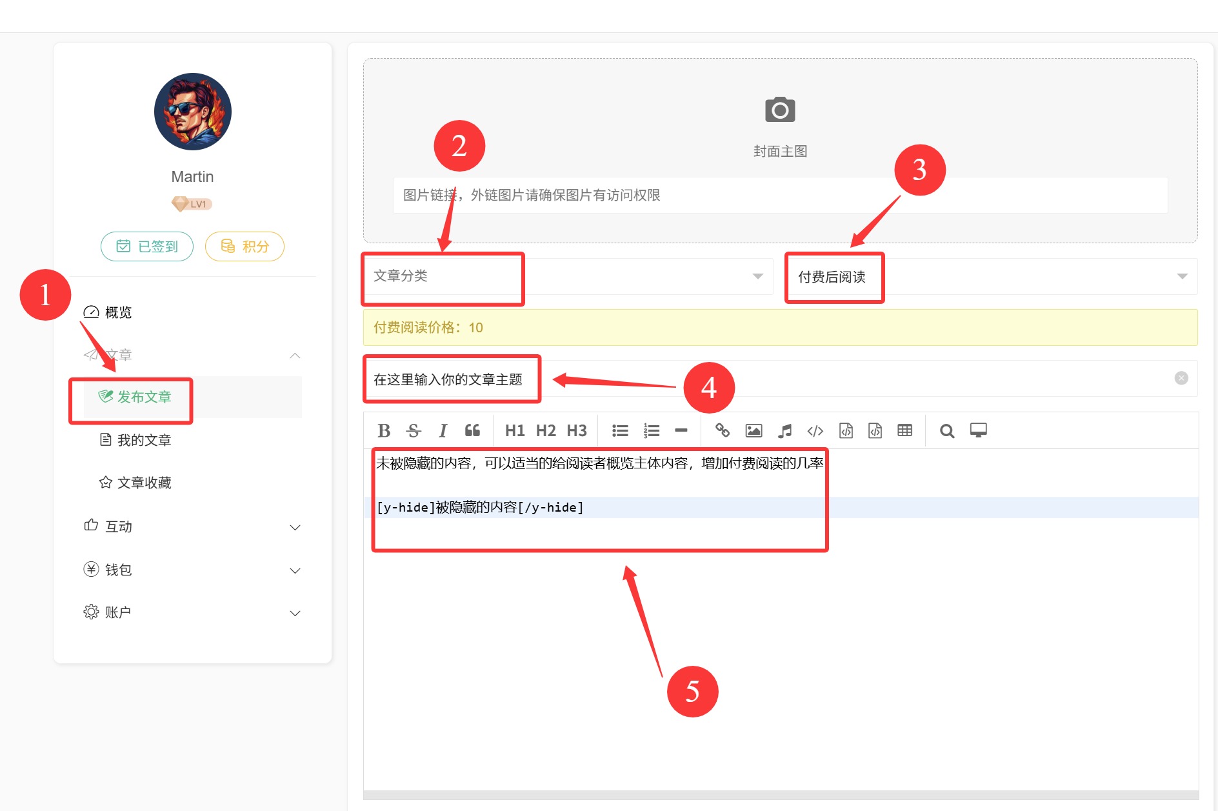Image resolution: width=1218 pixels, height=811 pixels.
Task: Clear the article title field
Action: (1181, 378)
